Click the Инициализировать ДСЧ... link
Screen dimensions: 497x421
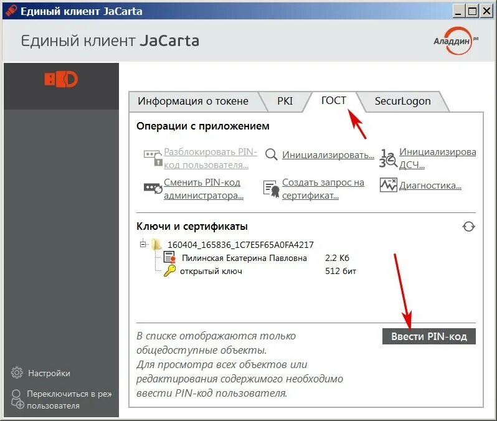point(437,158)
